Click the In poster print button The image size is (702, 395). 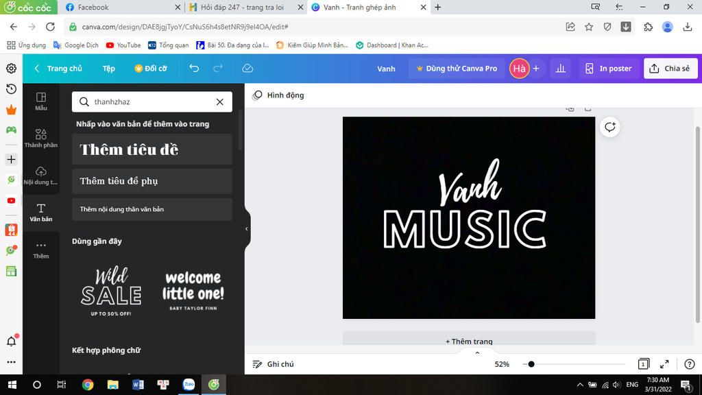click(x=609, y=69)
